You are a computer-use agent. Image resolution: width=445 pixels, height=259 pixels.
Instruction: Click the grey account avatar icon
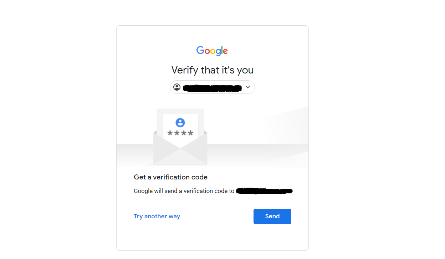coord(177,87)
